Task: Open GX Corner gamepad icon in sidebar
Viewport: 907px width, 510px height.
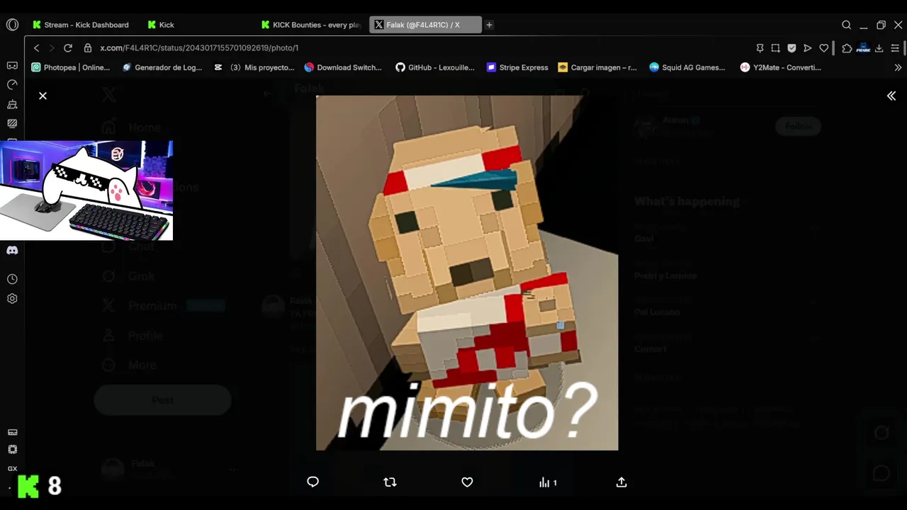Action: 12,65
